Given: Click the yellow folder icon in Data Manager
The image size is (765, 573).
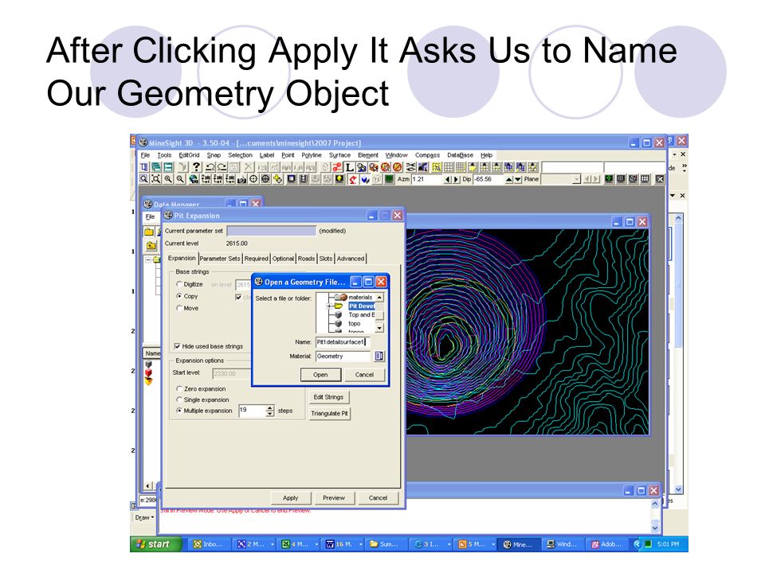Looking at the screenshot, I should [x=149, y=232].
